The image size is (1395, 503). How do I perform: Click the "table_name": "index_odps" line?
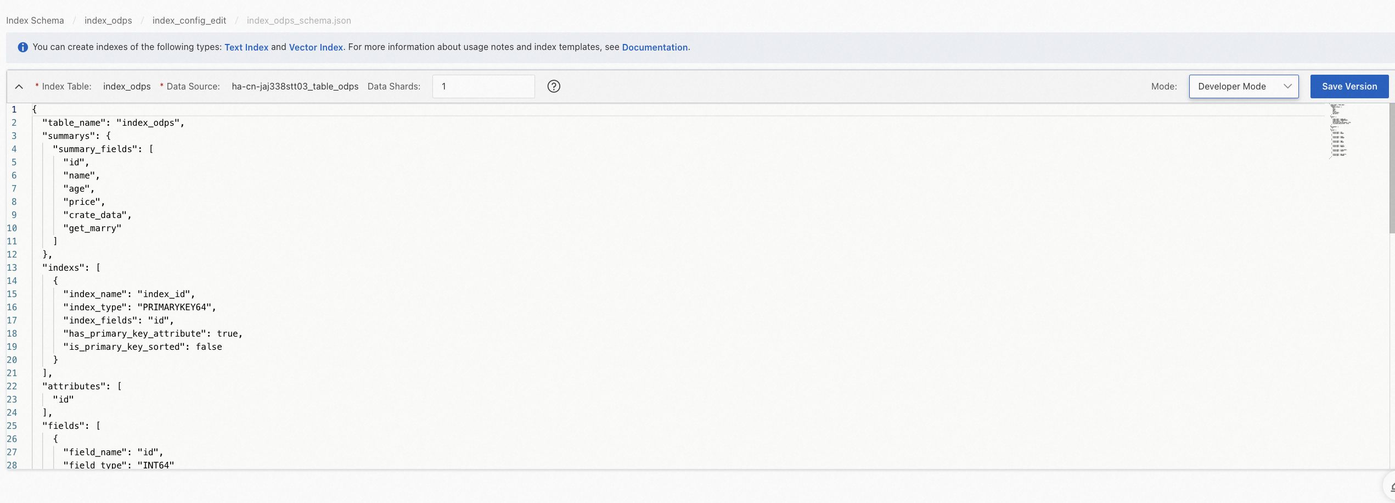pos(113,122)
